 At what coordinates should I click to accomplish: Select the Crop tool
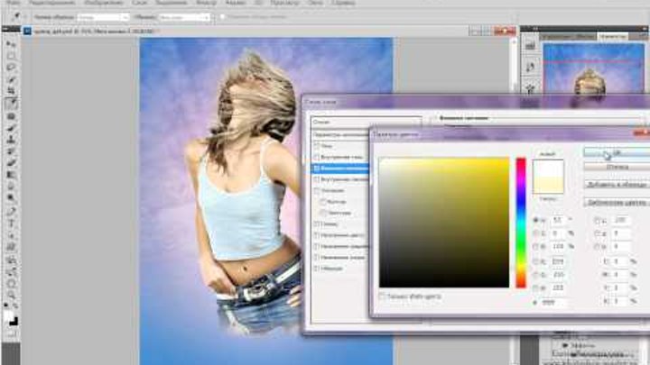pyautogui.click(x=12, y=91)
